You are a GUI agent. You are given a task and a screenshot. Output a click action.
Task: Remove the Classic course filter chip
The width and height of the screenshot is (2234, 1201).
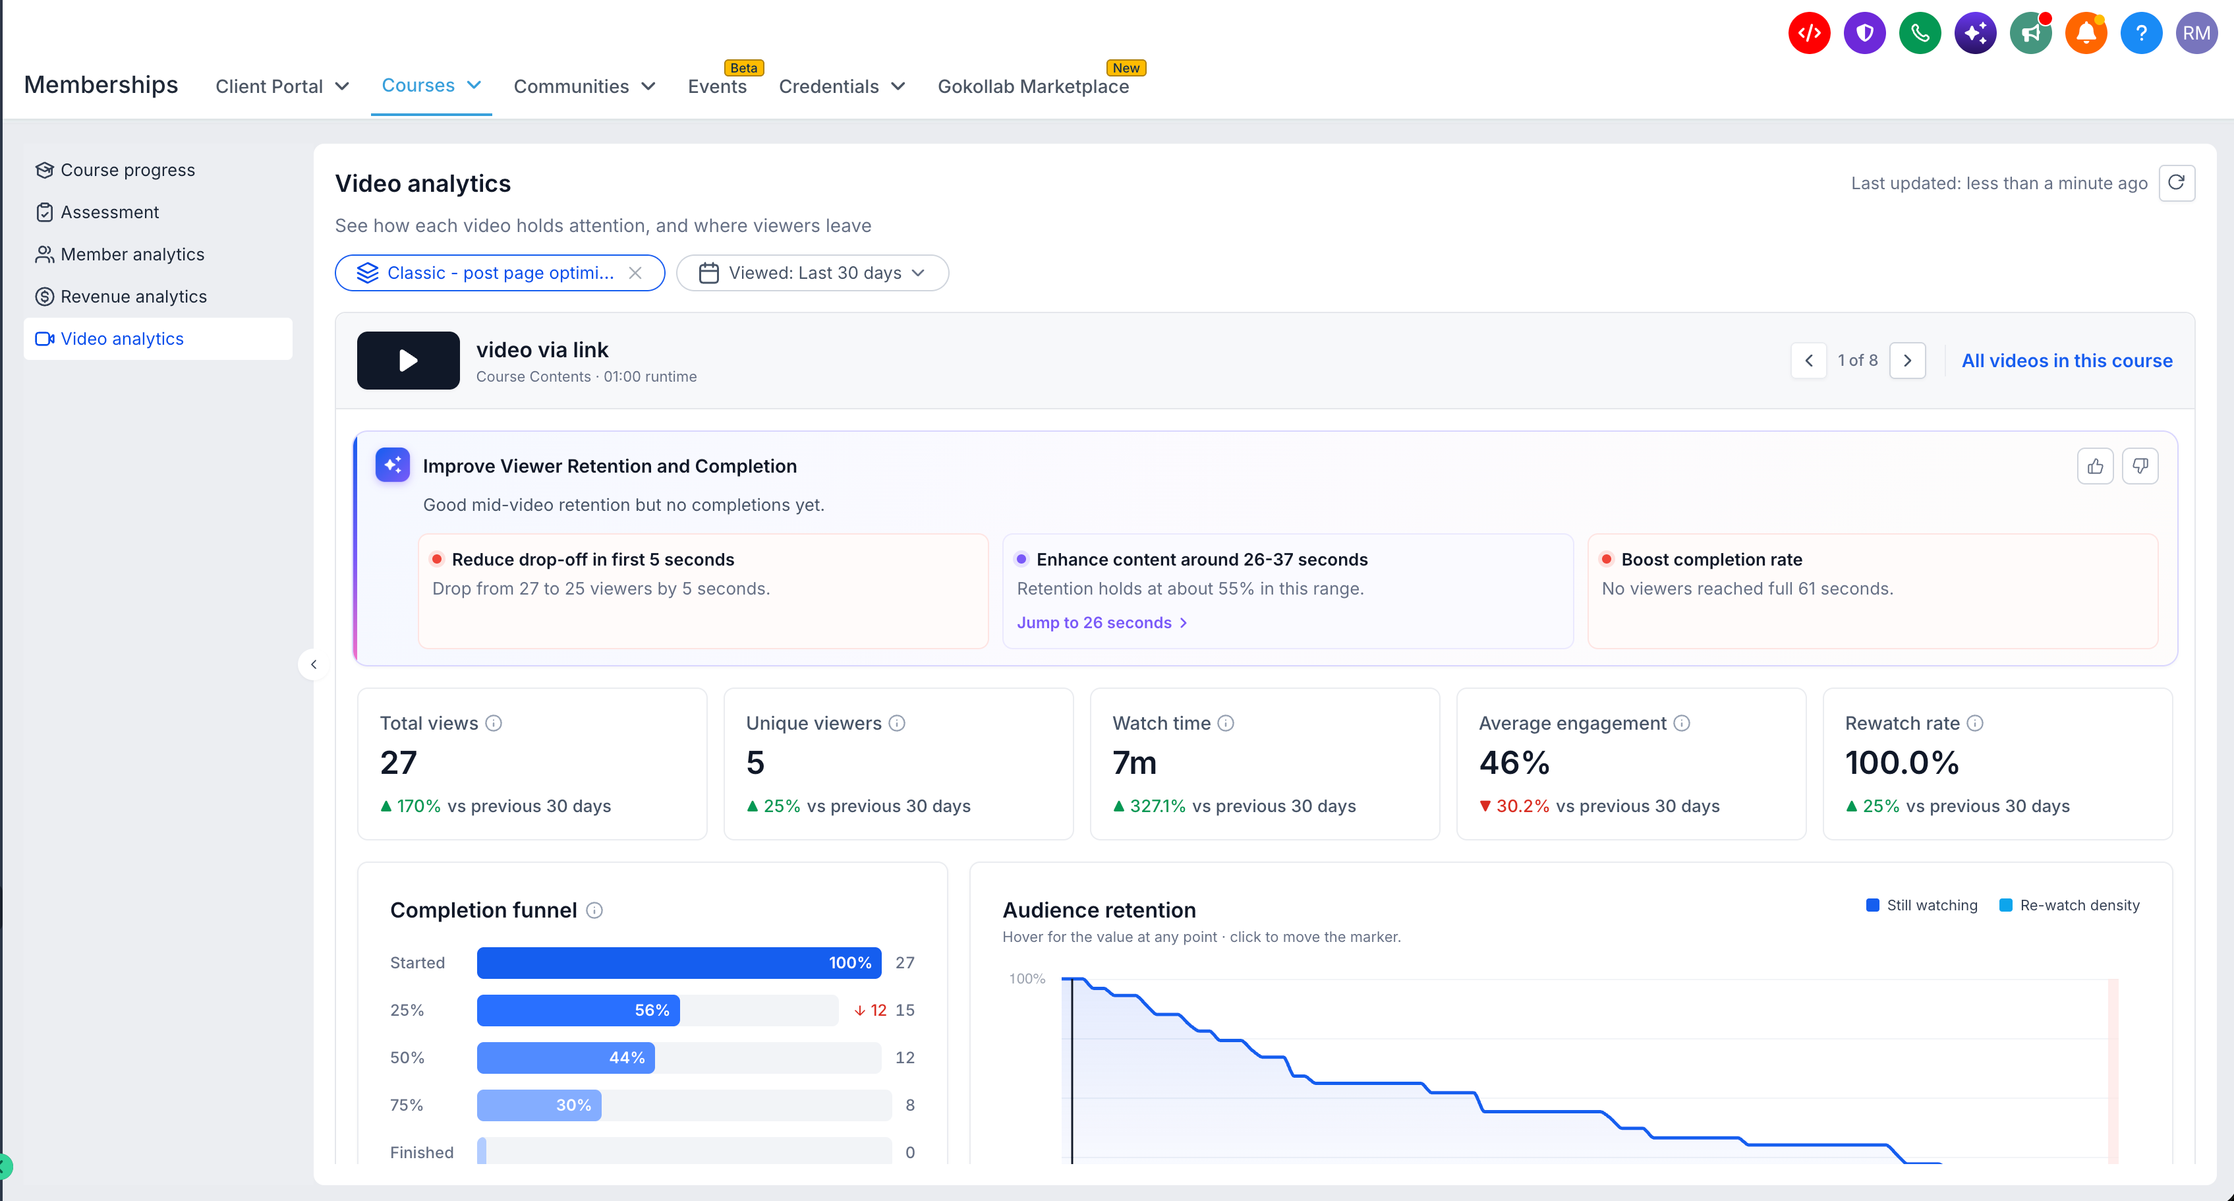coord(636,273)
